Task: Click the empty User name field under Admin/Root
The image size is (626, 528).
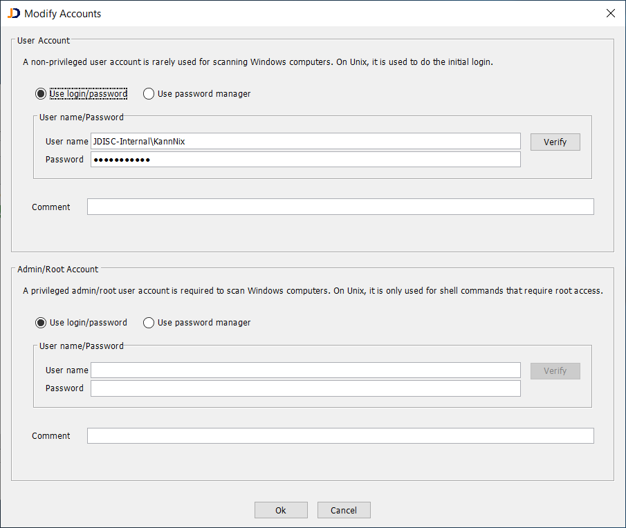Action: click(x=305, y=370)
